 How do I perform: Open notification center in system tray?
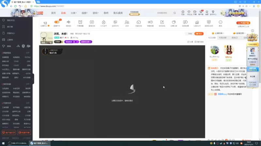point(256,143)
